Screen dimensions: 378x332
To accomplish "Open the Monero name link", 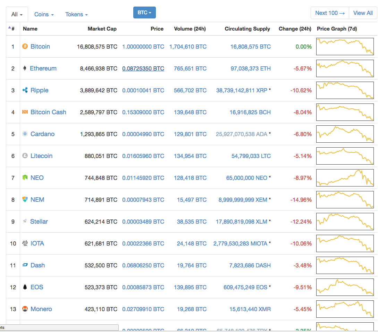I will (x=41, y=309).
